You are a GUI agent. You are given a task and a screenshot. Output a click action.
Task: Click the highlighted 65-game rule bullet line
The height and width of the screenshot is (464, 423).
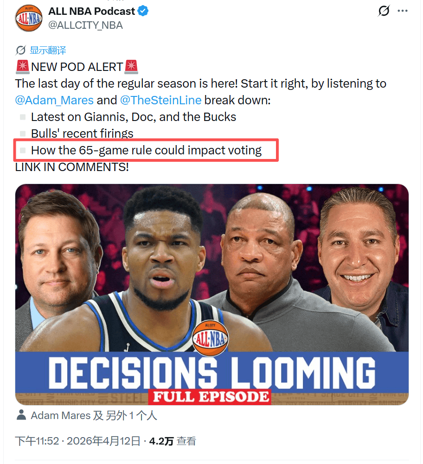tap(146, 150)
